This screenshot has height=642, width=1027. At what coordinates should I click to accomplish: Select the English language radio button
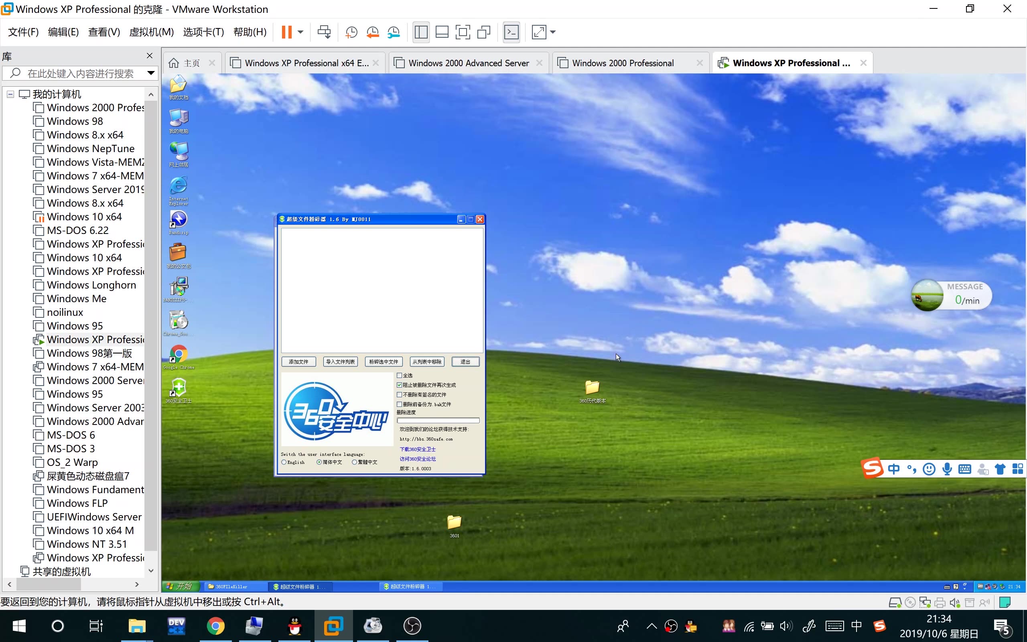tap(284, 462)
